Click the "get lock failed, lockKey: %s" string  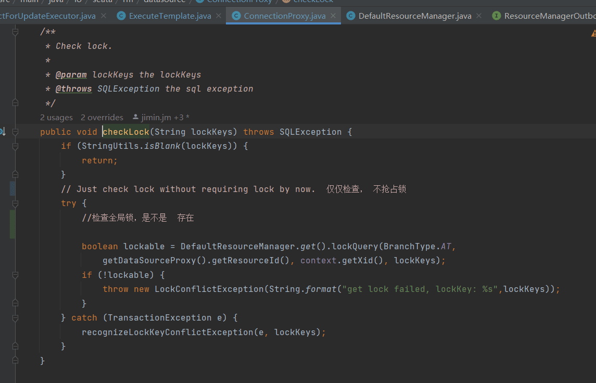click(420, 289)
